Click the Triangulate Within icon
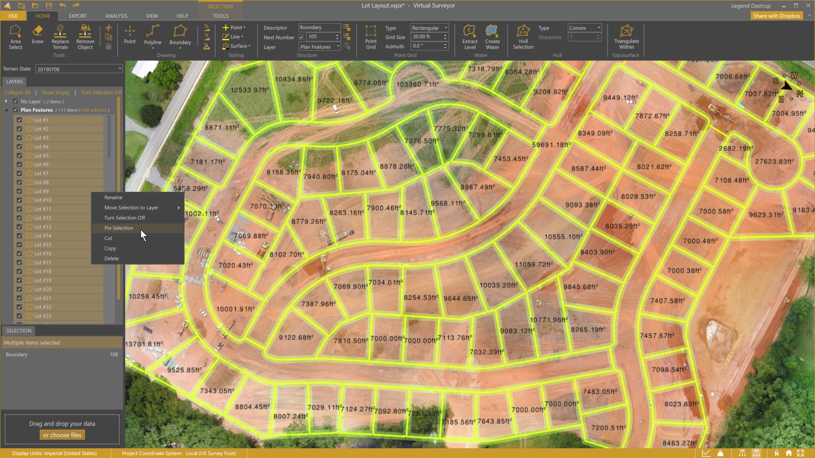This screenshot has width=815, height=458. 626,37
